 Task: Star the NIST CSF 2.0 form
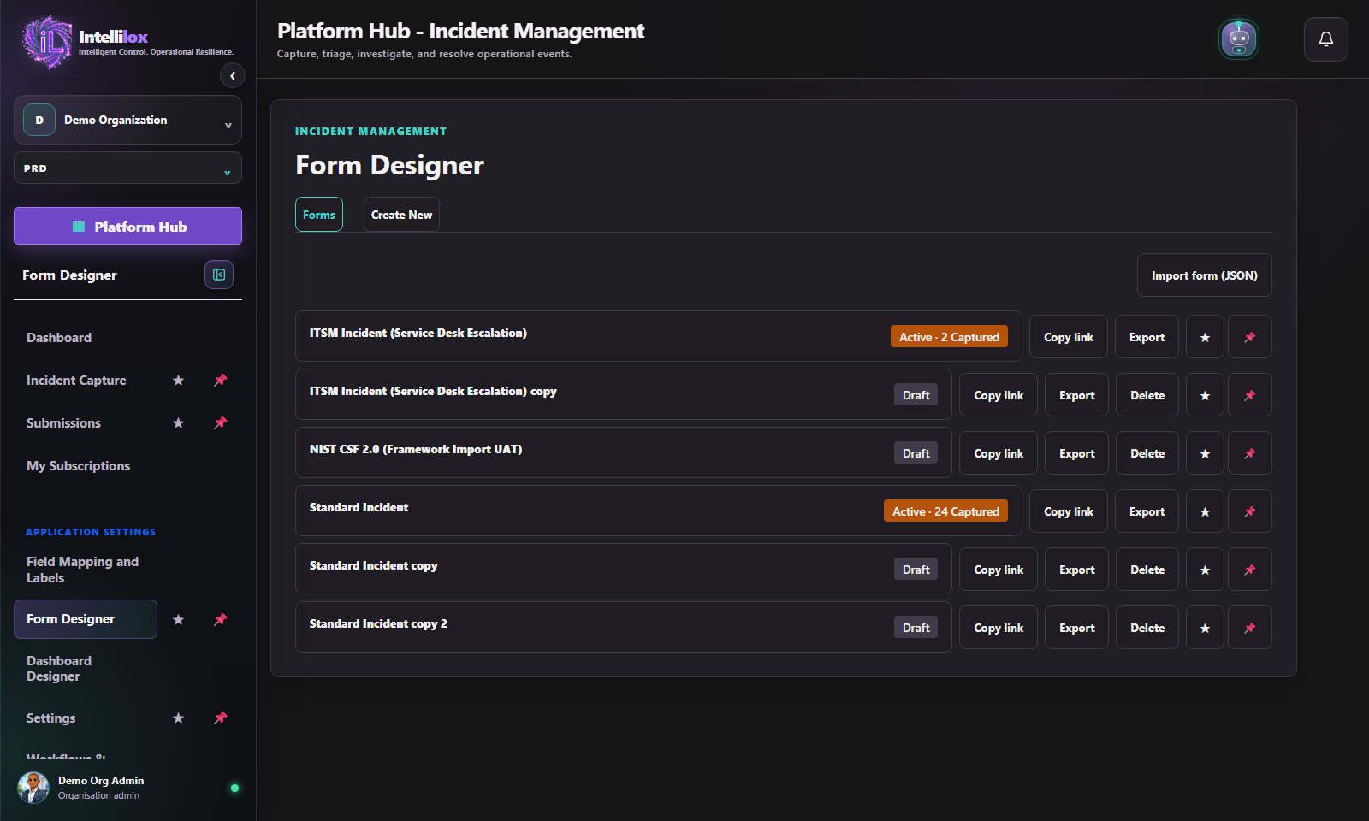(1205, 453)
